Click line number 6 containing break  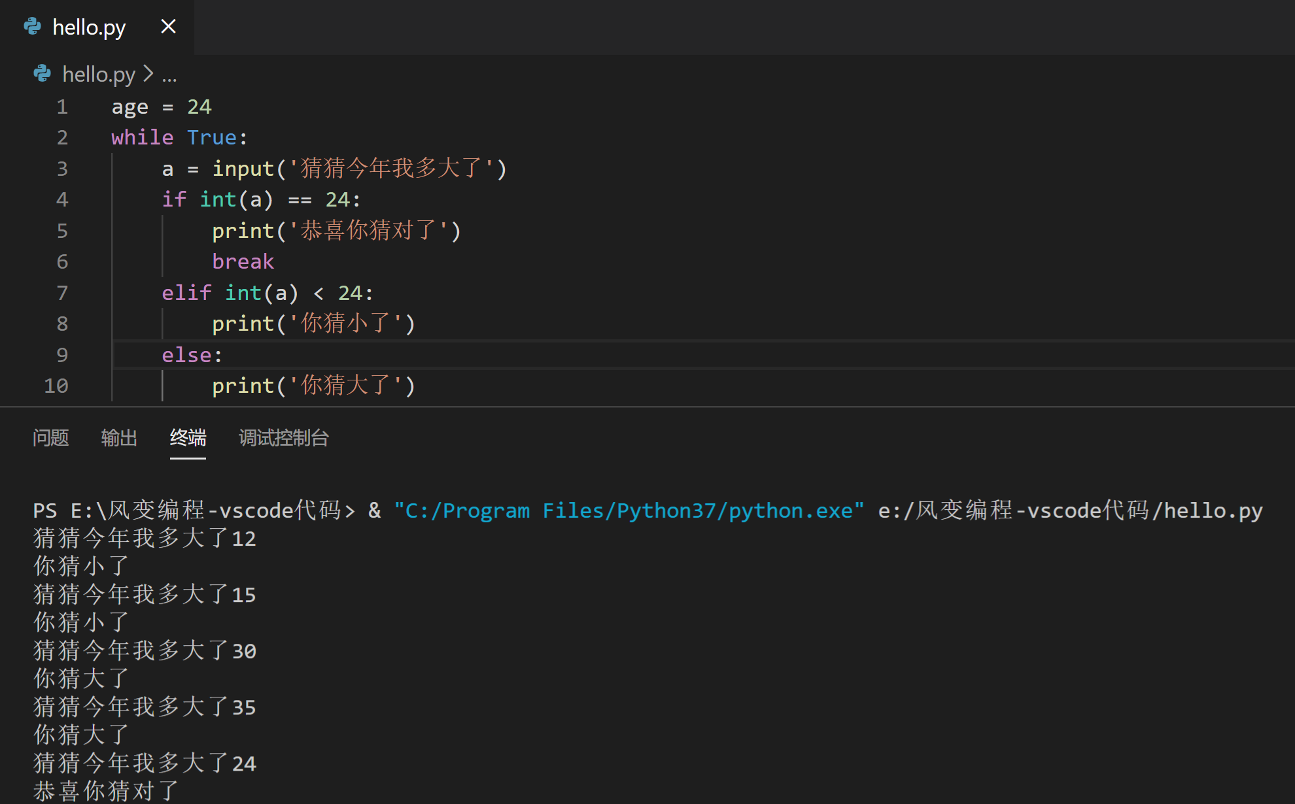62,261
